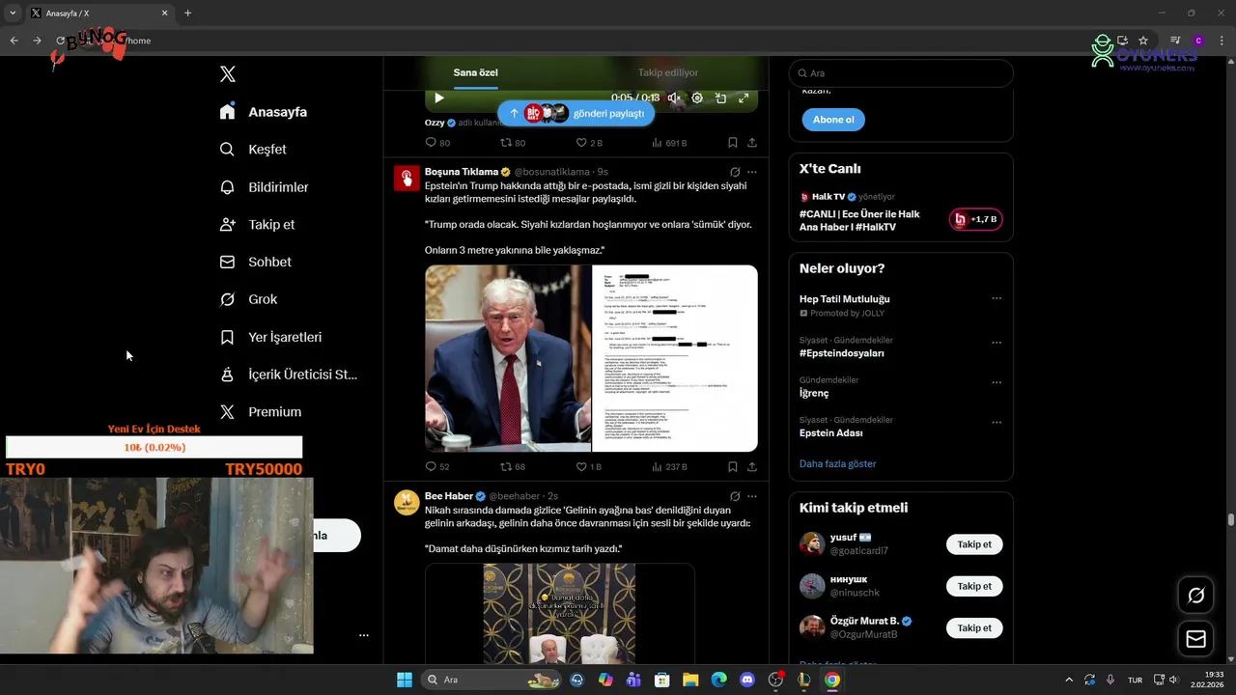Ask Grok about Boşuna Tıklama post

tap(735, 172)
